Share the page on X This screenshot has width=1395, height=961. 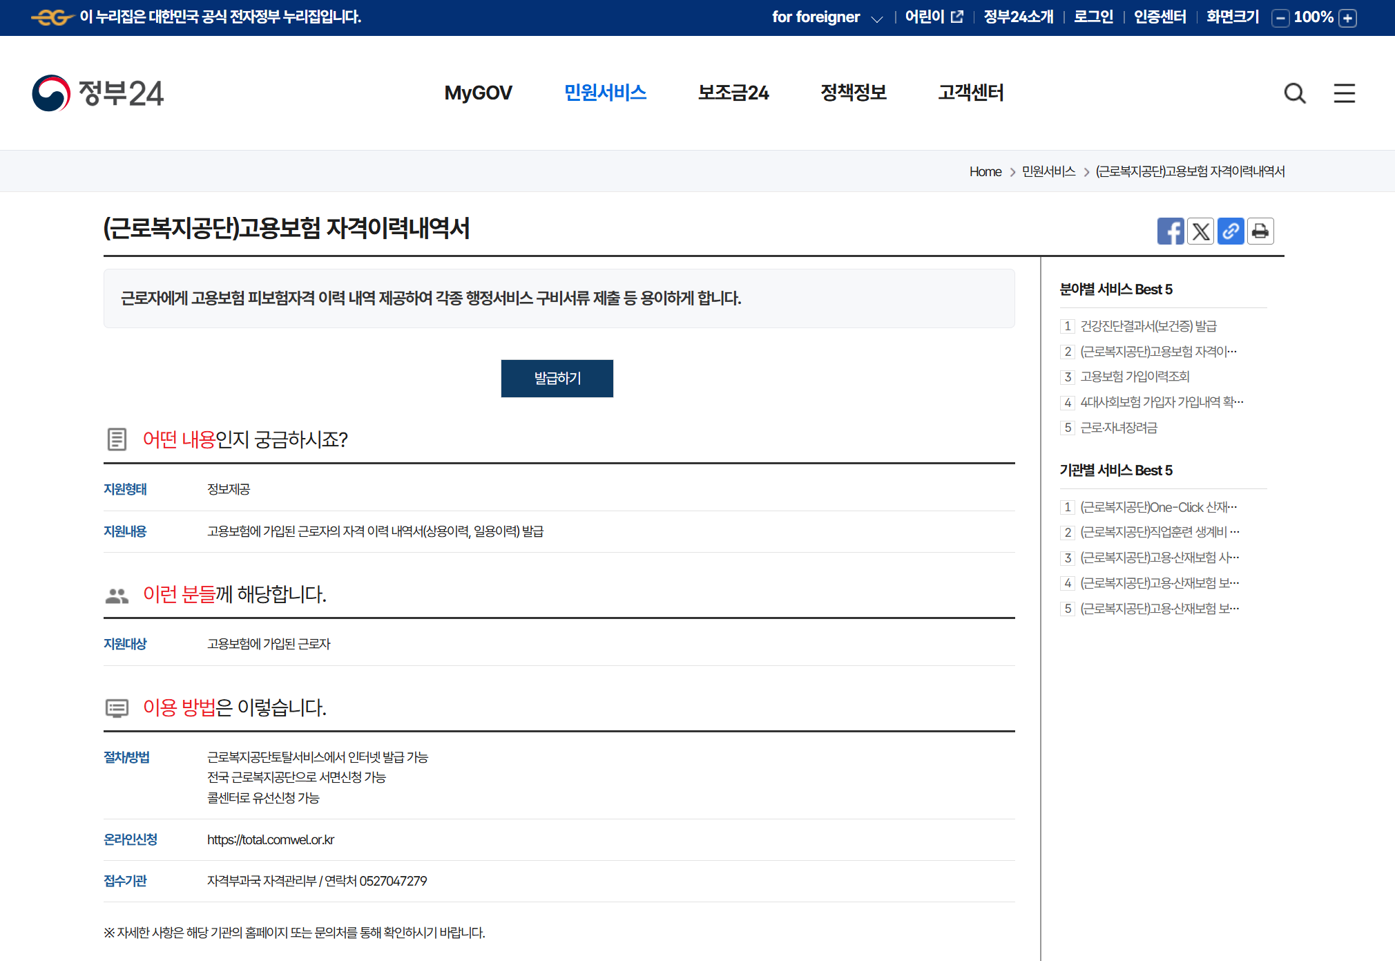pyautogui.click(x=1200, y=231)
